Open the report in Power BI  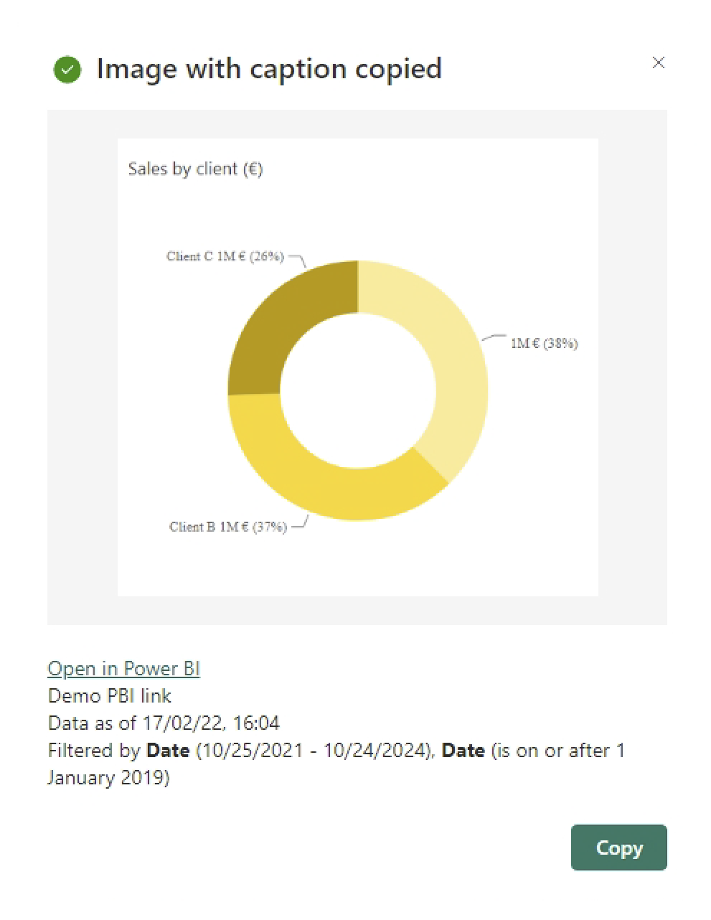point(123,668)
